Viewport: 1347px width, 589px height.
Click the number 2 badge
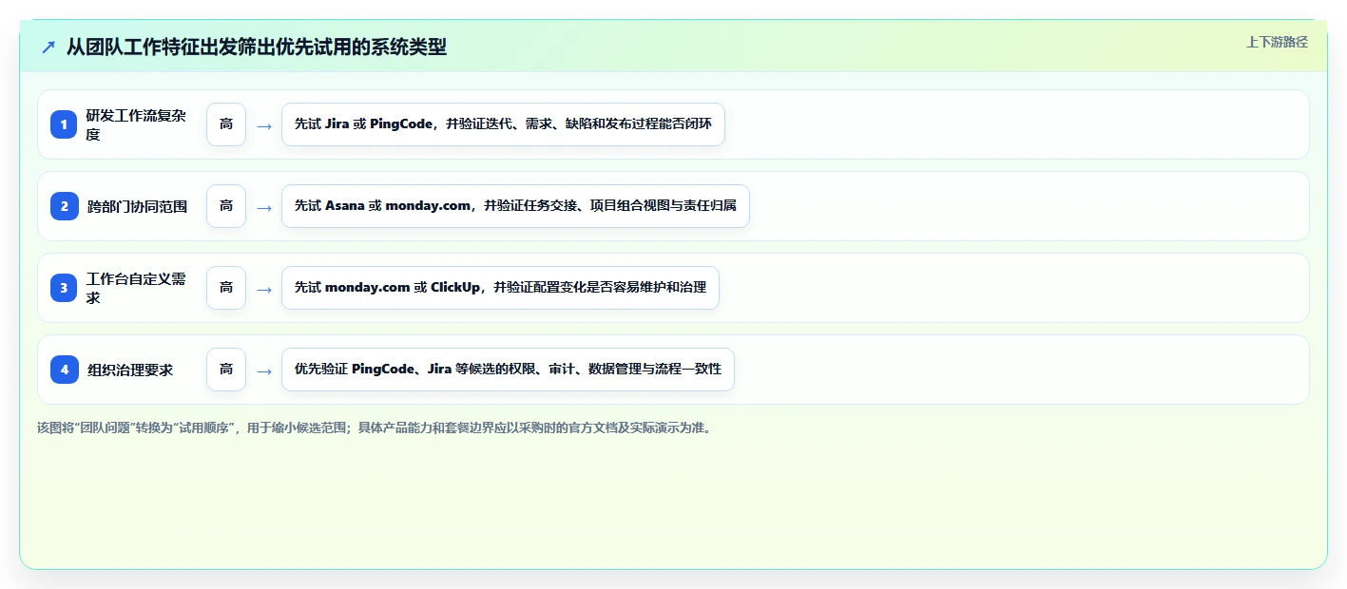[65, 206]
